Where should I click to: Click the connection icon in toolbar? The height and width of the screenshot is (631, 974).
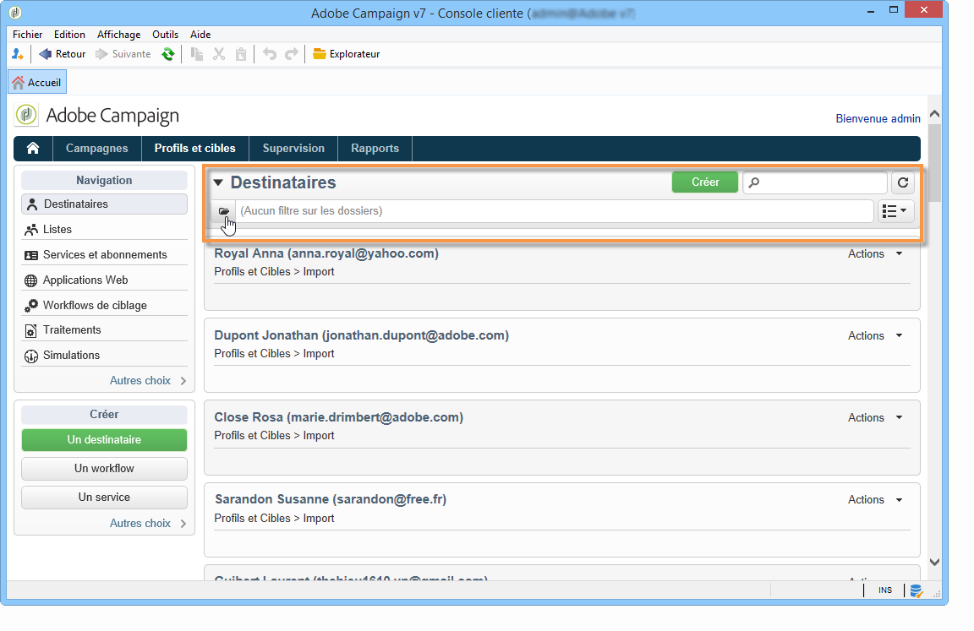click(18, 54)
